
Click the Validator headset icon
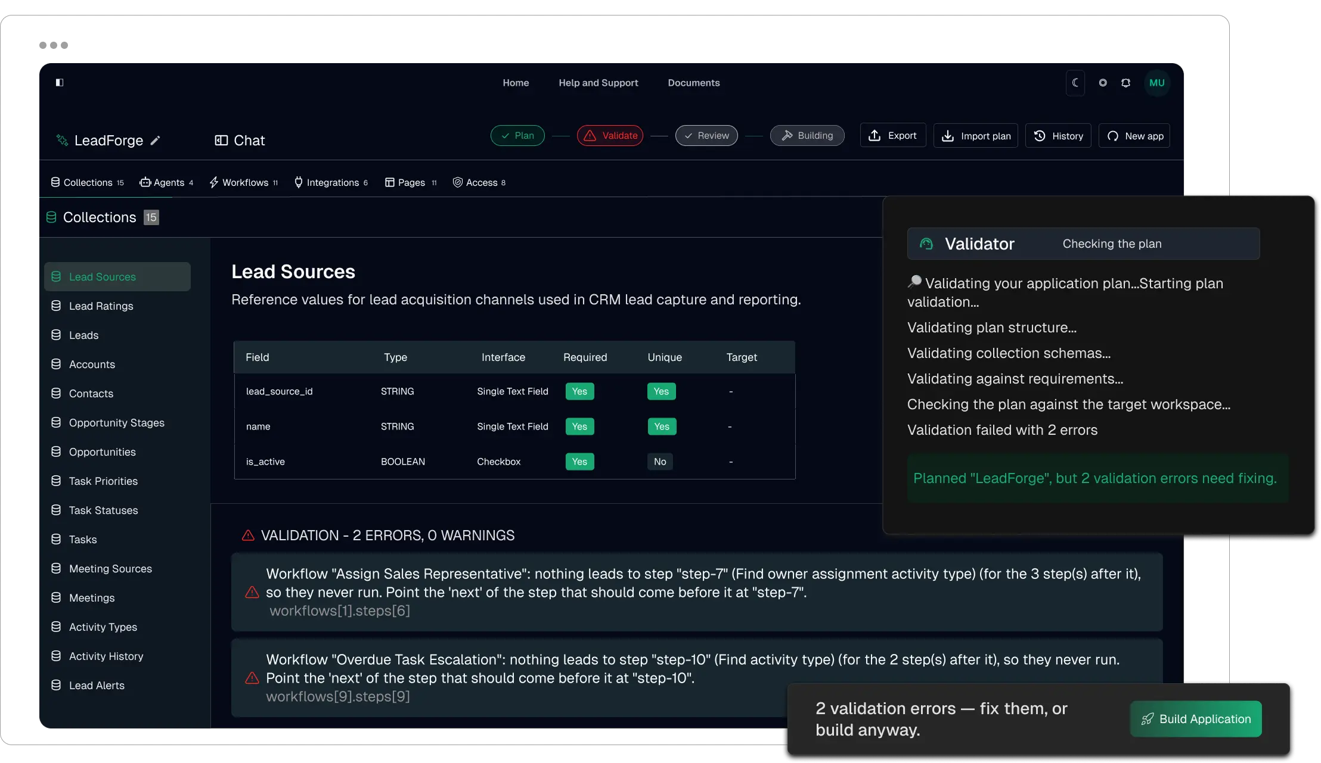click(926, 244)
